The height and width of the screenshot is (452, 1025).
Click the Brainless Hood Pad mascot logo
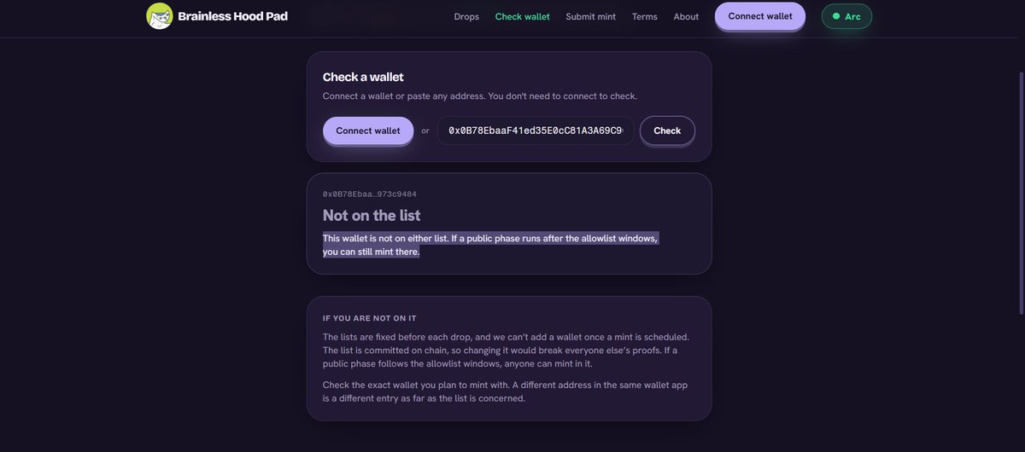(160, 16)
